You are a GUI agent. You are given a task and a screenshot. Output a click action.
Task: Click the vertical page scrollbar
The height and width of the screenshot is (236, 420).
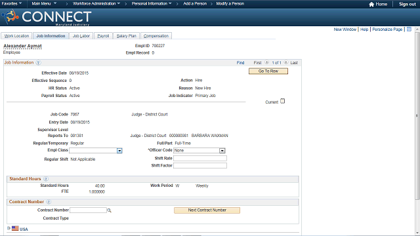tap(417, 116)
